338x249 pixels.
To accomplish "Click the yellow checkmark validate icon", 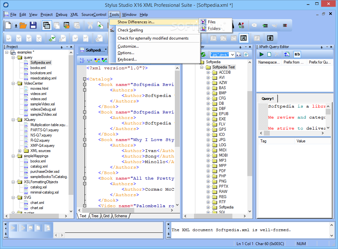I will point(97,60).
